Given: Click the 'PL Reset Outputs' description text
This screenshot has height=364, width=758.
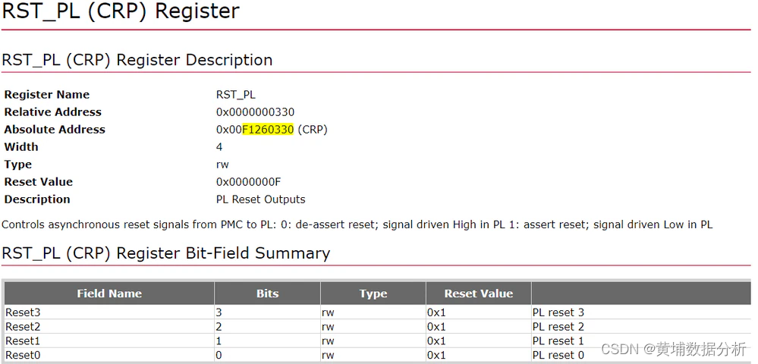Looking at the screenshot, I should (x=260, y=199).
